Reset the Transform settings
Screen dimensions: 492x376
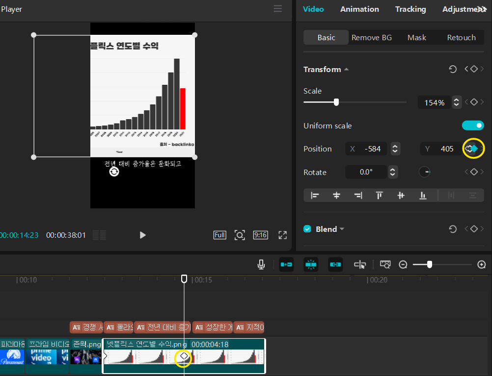tap(452, 69)
